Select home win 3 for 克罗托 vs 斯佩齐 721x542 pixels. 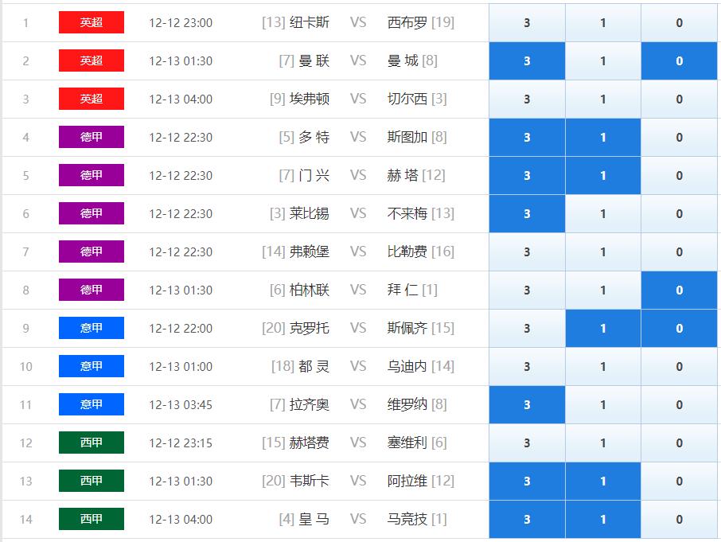527,328
